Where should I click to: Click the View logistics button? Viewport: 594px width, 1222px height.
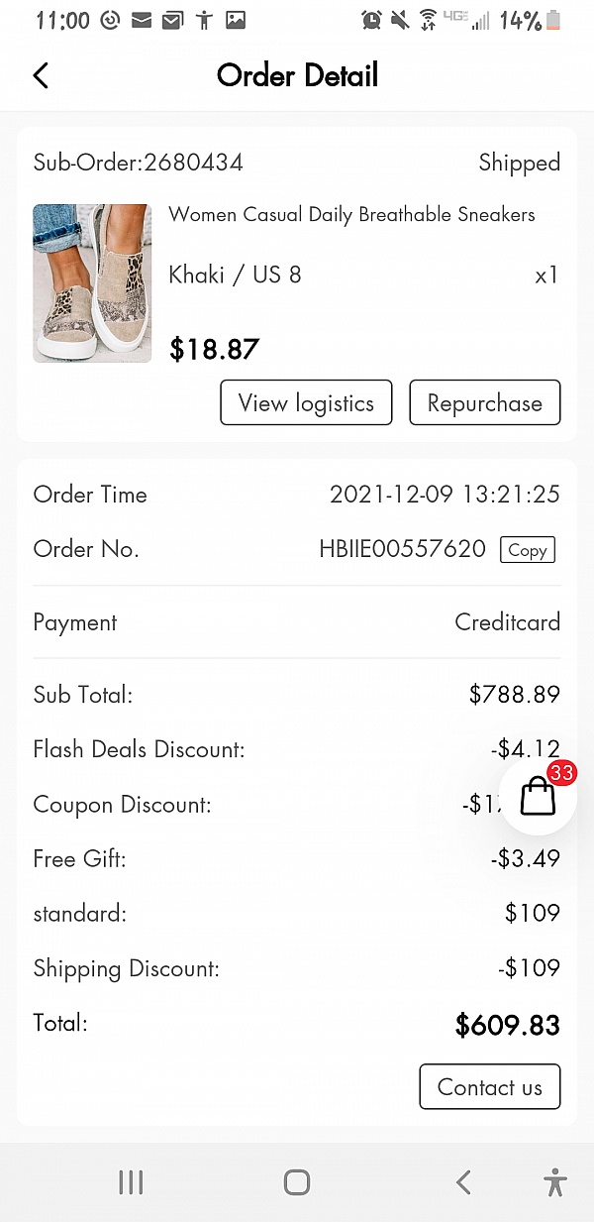pyautogui.click(x=306, y=403)
